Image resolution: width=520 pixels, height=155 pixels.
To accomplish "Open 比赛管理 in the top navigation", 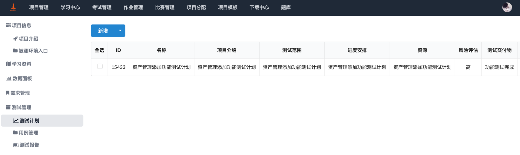I will click(x=165, y=8).
